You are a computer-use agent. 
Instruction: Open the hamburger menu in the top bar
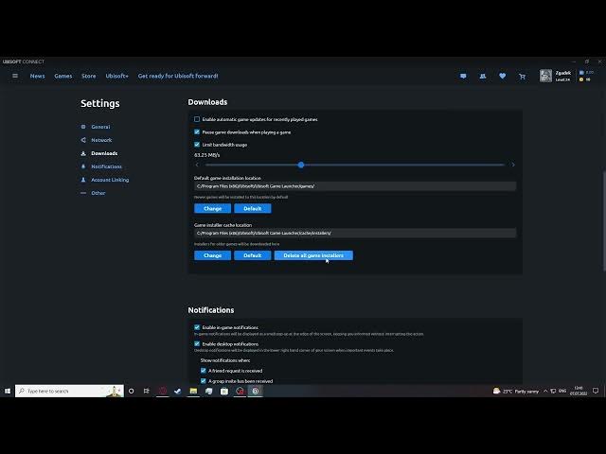tap(14, 76)
